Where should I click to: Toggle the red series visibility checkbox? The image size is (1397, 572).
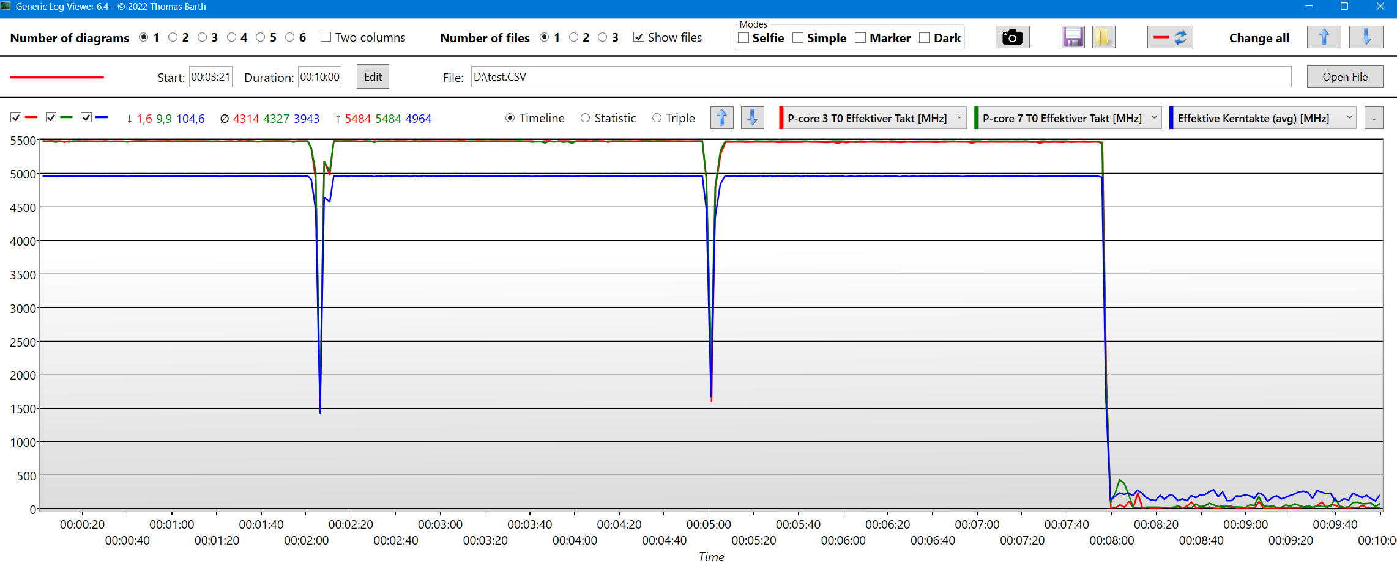16,117
